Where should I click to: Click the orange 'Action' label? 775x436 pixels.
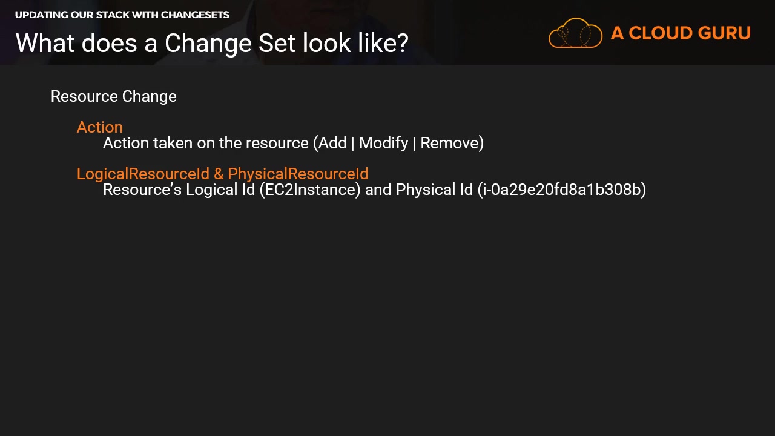pos(99,127)
